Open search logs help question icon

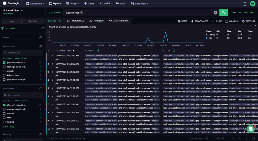[x=82, y=13]
